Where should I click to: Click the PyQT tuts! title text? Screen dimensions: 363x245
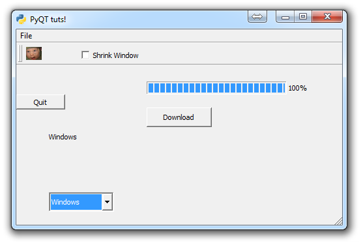tap(48, 20)
